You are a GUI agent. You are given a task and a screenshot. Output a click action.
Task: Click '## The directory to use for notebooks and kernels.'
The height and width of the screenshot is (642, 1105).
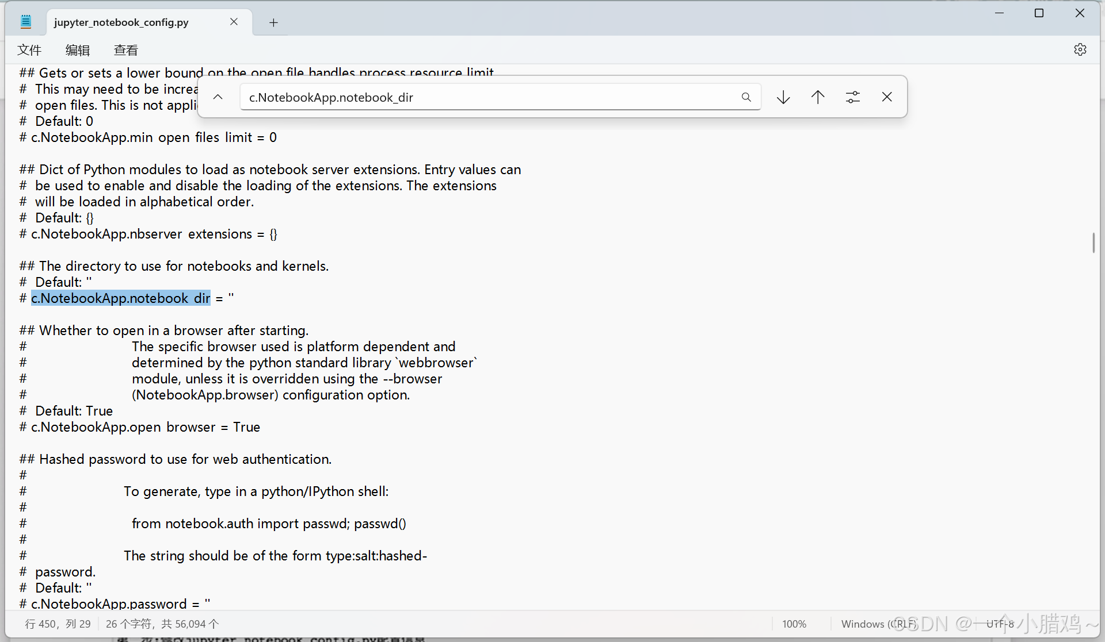pyautogui.click(x=174, y=266)
